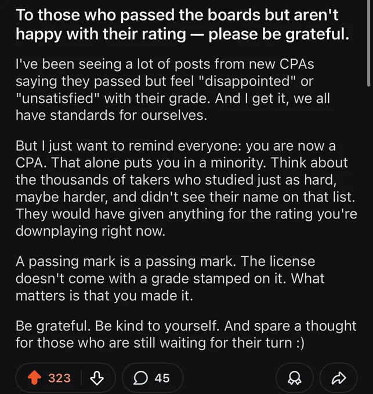Click the word 'CPAs' in first paragraph
The image size is (373, 394).
(x=296, y=64)
